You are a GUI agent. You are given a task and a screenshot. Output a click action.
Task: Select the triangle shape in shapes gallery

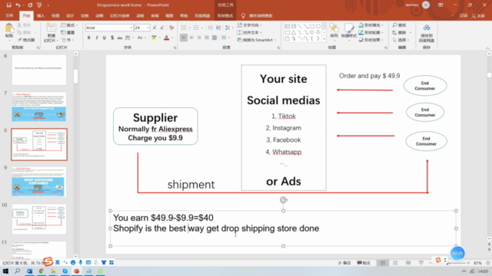(x=294, y=32)
